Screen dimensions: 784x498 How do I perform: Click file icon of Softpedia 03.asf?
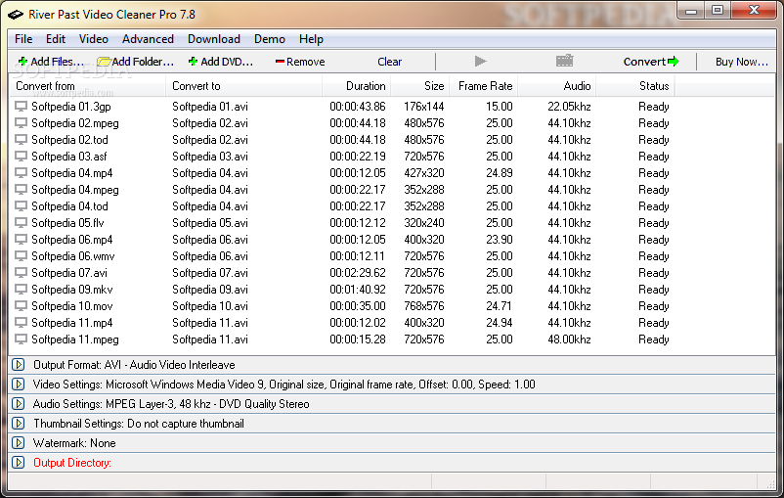click(21, 157)
